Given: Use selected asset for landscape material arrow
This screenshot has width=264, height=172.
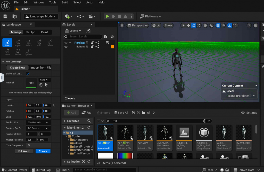Looking at the screenshot, I should pyautogui.click(x=41, y=85).
